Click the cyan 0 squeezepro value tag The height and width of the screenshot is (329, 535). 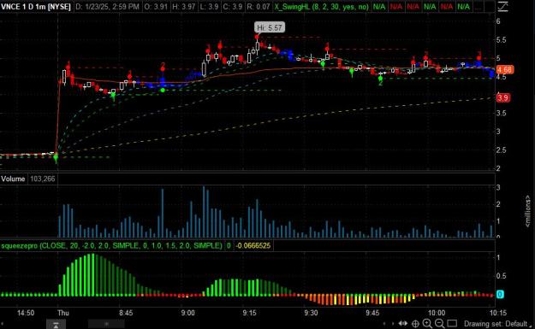pos(500,294)
